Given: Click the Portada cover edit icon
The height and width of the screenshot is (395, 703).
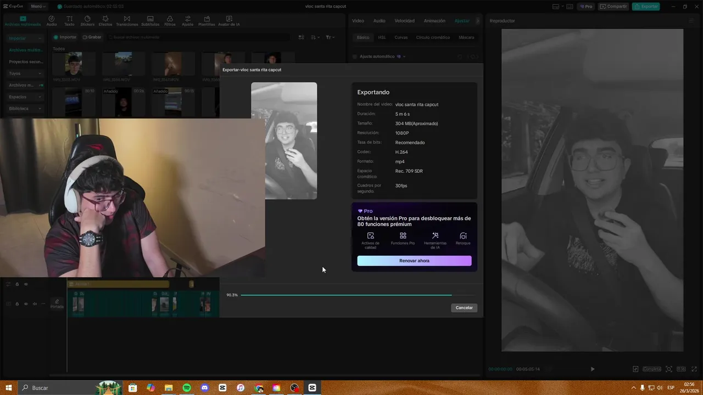Looking at the screenshot, I should tap(57, 303).
